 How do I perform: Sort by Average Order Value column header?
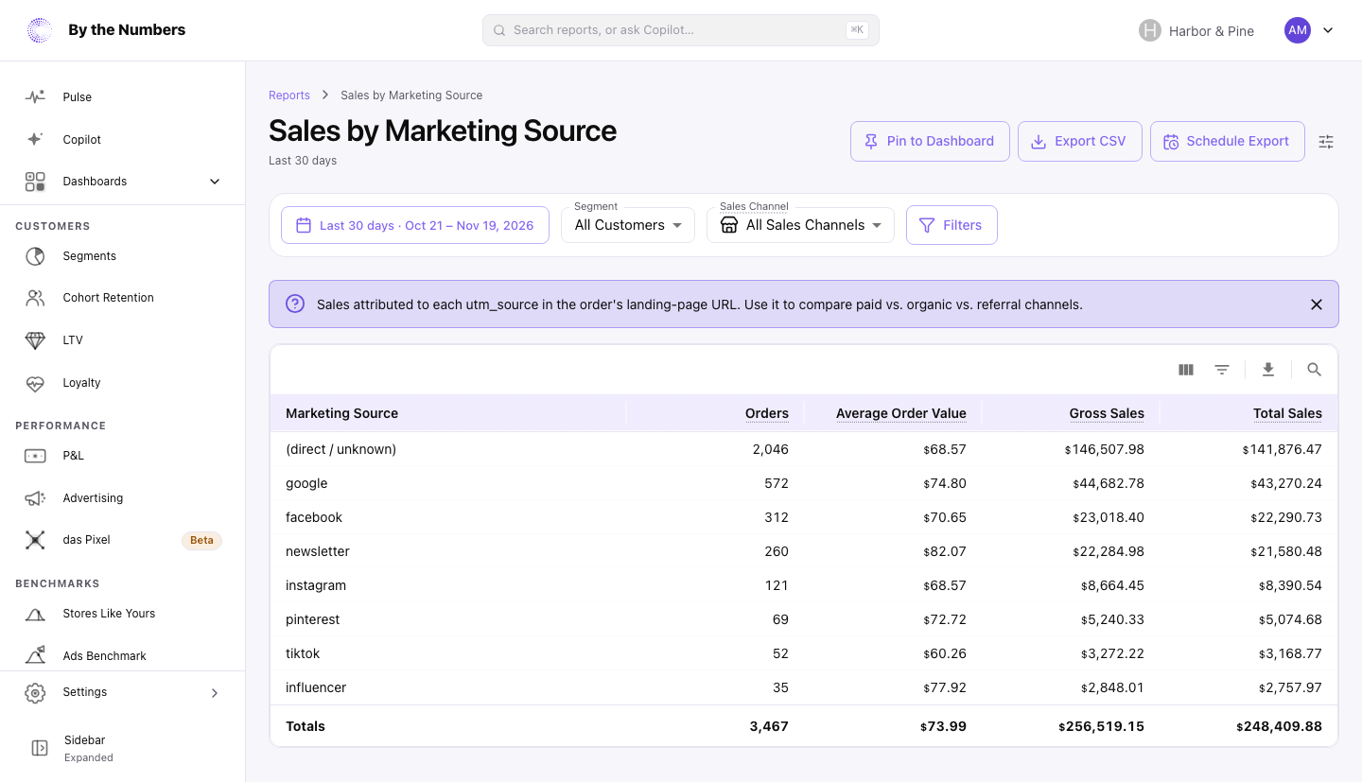[x=901, y=413]
